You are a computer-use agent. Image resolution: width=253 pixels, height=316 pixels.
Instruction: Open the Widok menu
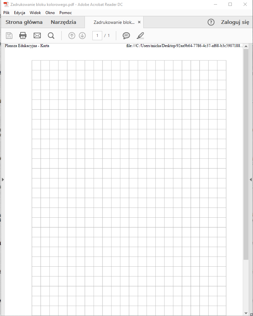pos(35,13)
